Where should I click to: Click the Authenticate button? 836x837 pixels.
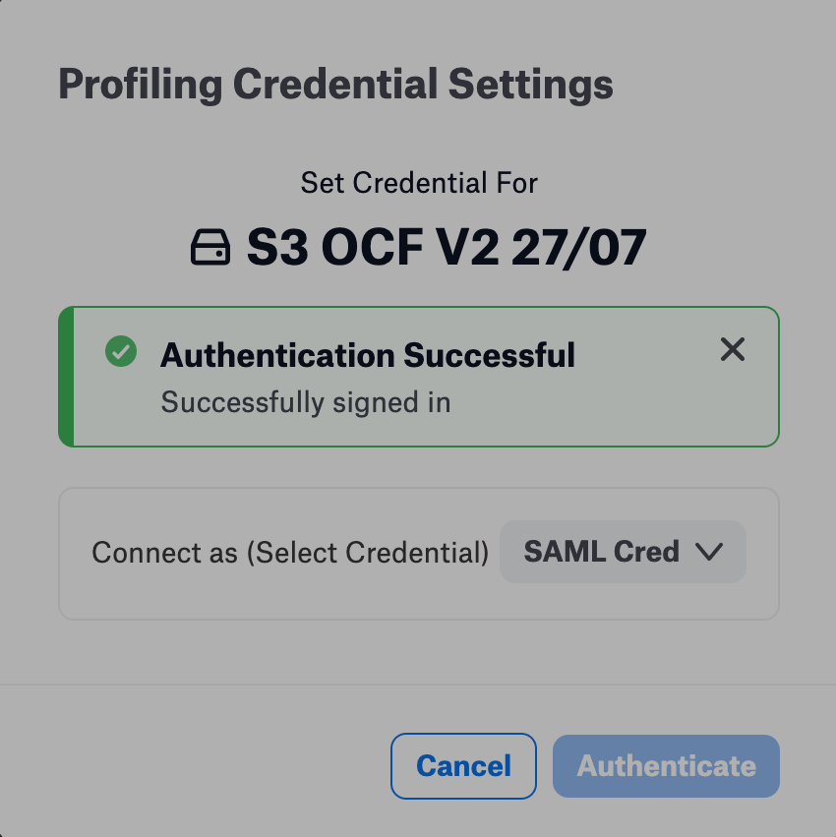click(x=666, y=766)
